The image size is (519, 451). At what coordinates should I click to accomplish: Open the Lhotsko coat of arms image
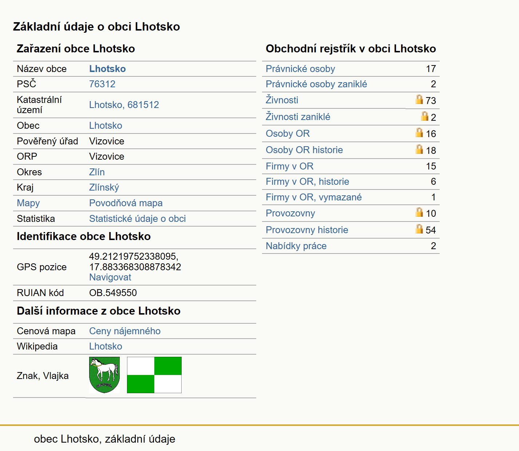click(x=104, y=375)
